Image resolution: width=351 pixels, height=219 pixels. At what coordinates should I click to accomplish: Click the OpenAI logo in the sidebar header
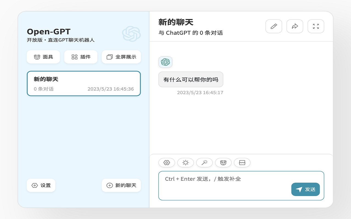click(x=132, y=33)
